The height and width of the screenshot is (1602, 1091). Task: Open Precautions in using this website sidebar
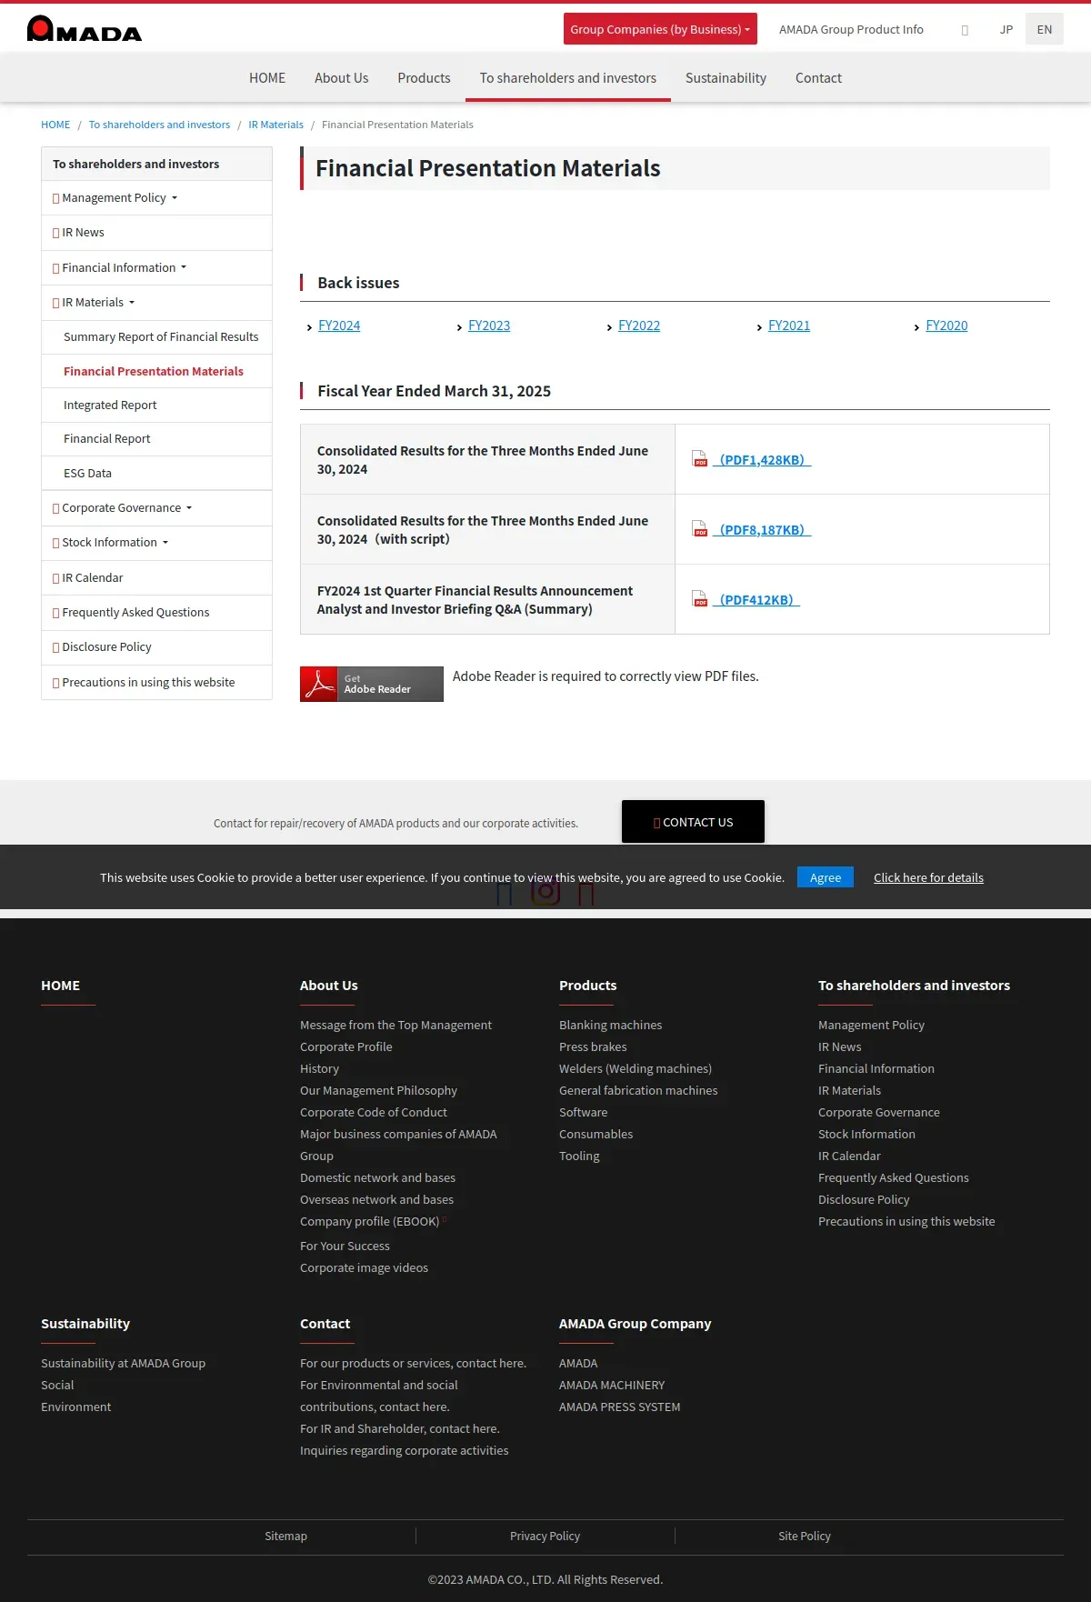pyautogui.click(x=156, y=683)
